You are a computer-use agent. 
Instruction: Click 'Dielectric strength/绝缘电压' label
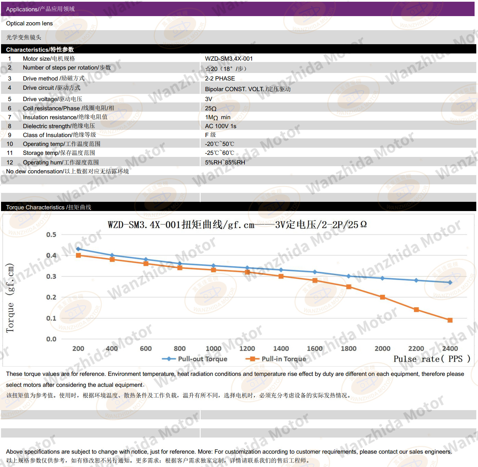59,126
